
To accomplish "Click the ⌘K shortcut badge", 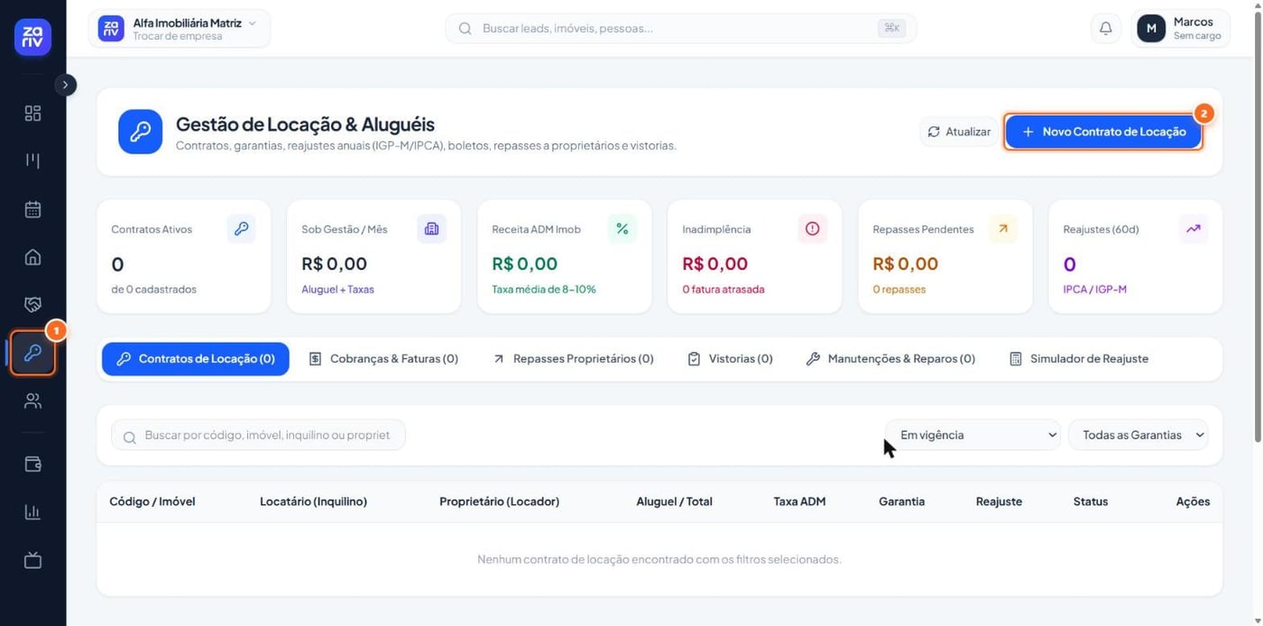I will 891,28.
